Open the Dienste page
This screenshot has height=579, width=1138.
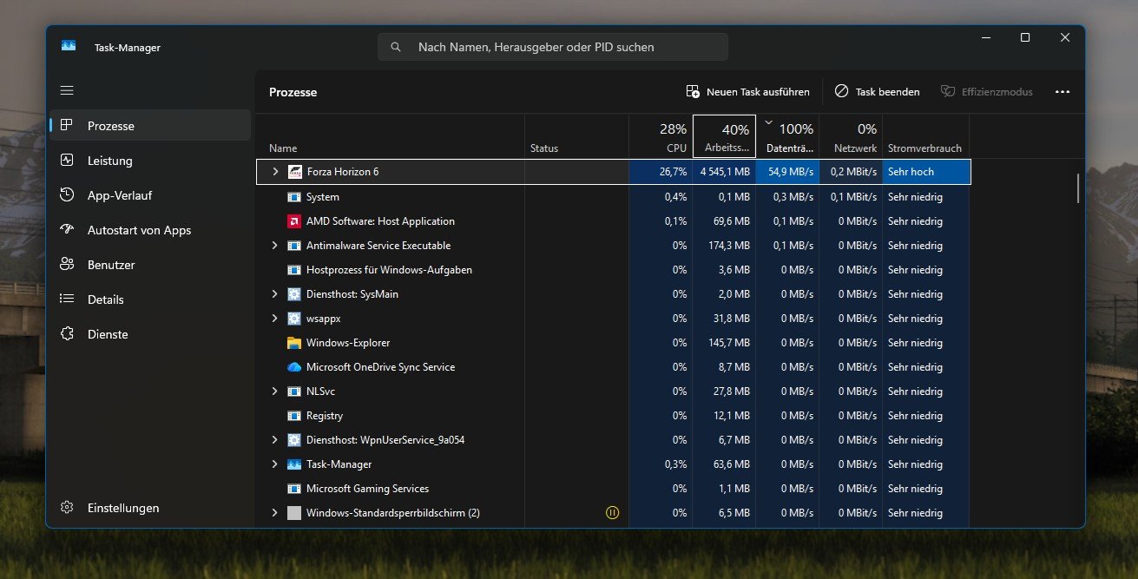coord(150,334)
